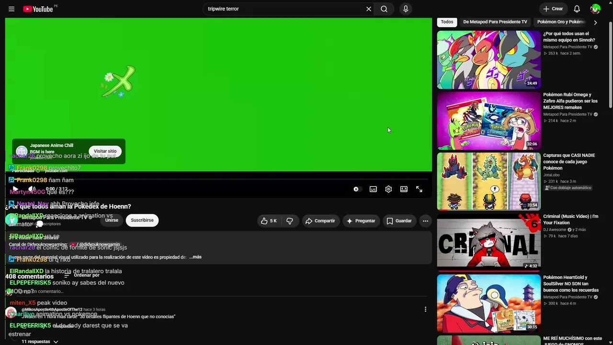Viewport: 613px width, 345px height.
Task: Click the Unirse button
Action: (x=112, y=220)
